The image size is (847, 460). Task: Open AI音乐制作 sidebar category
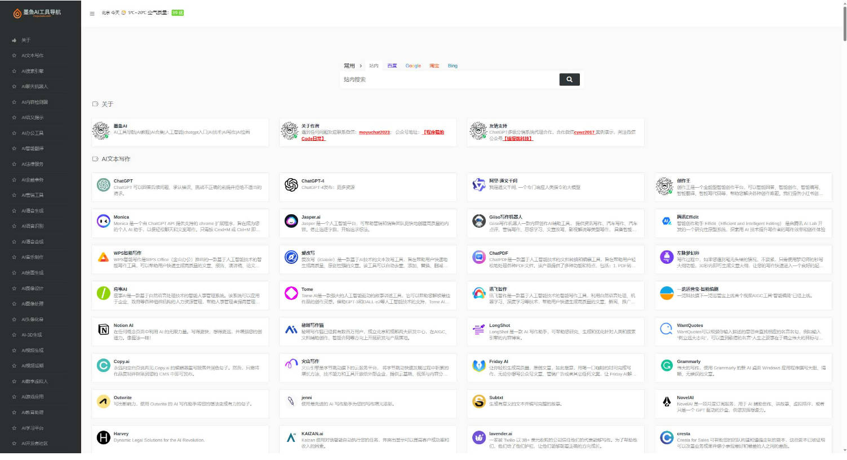point(32,257)
